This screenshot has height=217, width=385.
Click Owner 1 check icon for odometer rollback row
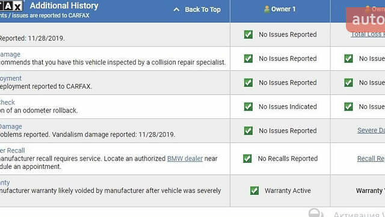[248, 106]
